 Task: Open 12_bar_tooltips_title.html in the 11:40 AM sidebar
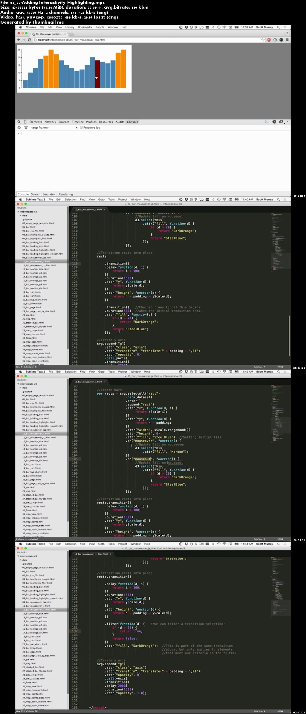[x=35, y=269]
